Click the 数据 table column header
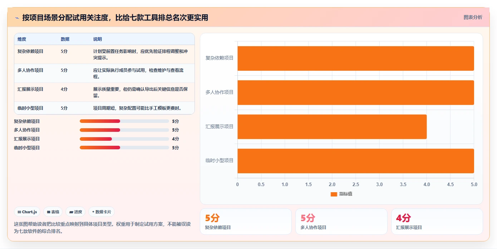The height and width of the screenshot is (249, 497). pyautogui.click(x=65, y=39)
